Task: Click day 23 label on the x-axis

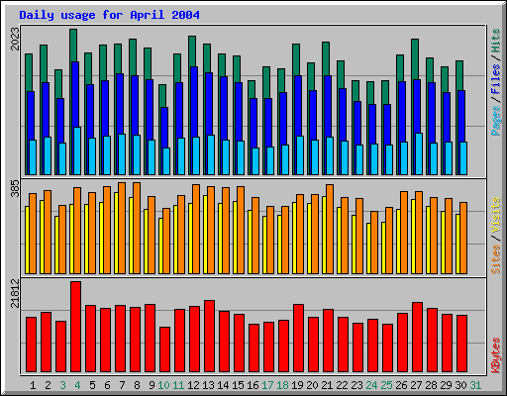Action: (x=356, y=385)
